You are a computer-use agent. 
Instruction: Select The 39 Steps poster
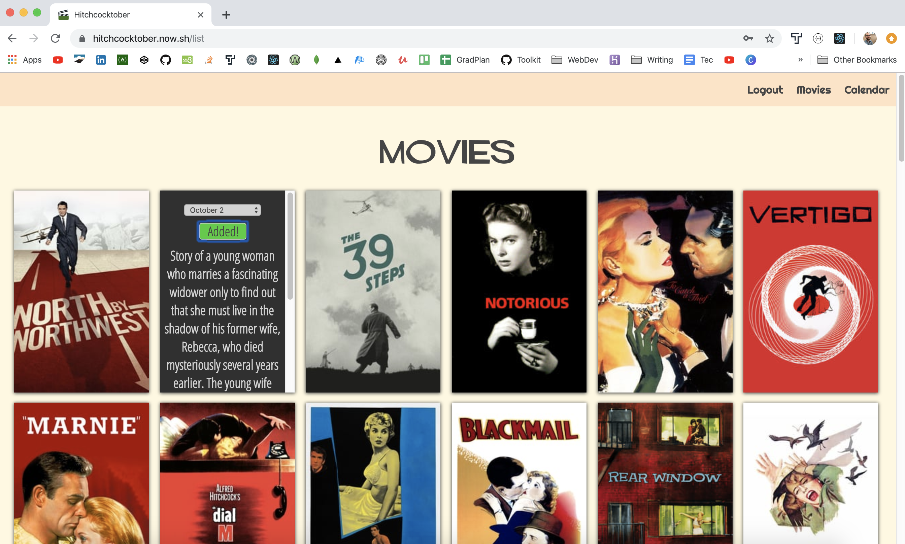tap(373, 292)
